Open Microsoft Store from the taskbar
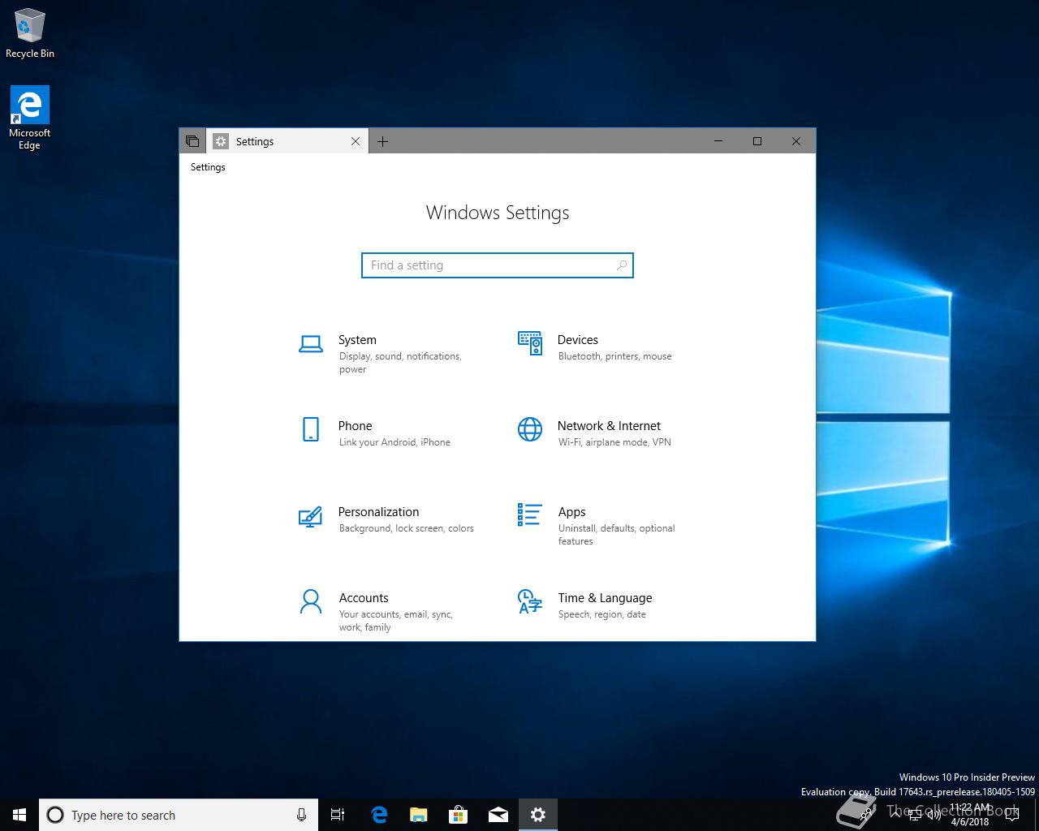 458,815
